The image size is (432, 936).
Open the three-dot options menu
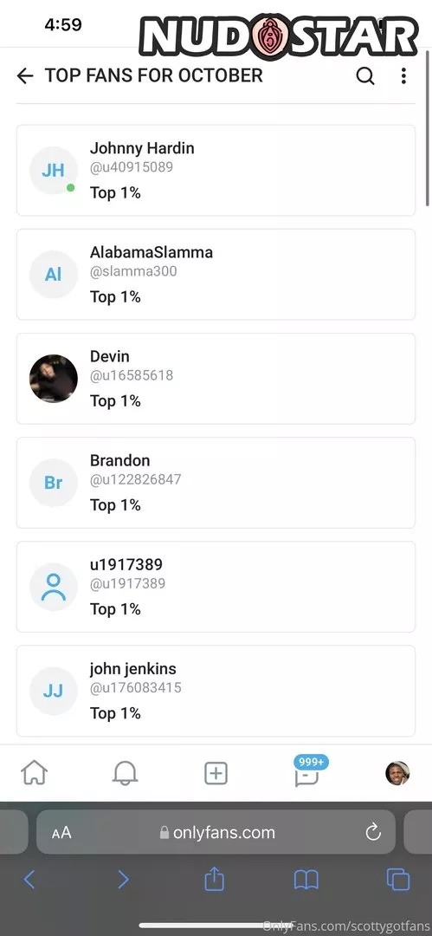404,75
